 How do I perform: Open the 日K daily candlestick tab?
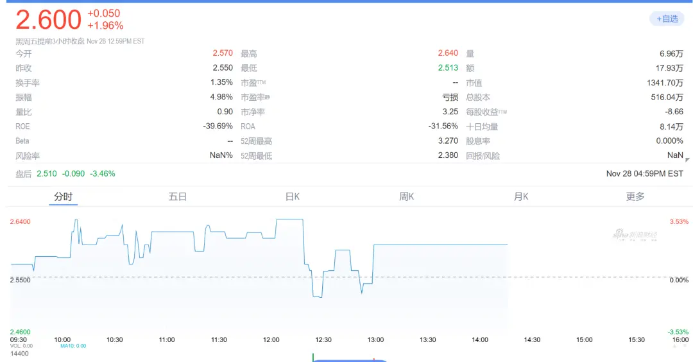293,196
